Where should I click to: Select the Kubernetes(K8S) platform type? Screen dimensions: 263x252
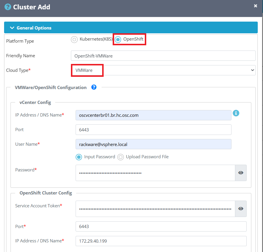(74, 40)
